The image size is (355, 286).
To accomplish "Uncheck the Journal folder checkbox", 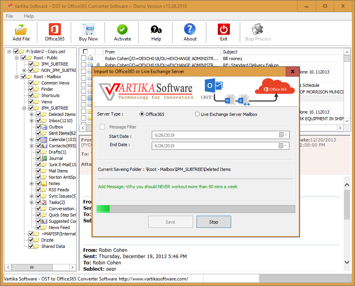I will coord(39,158).
